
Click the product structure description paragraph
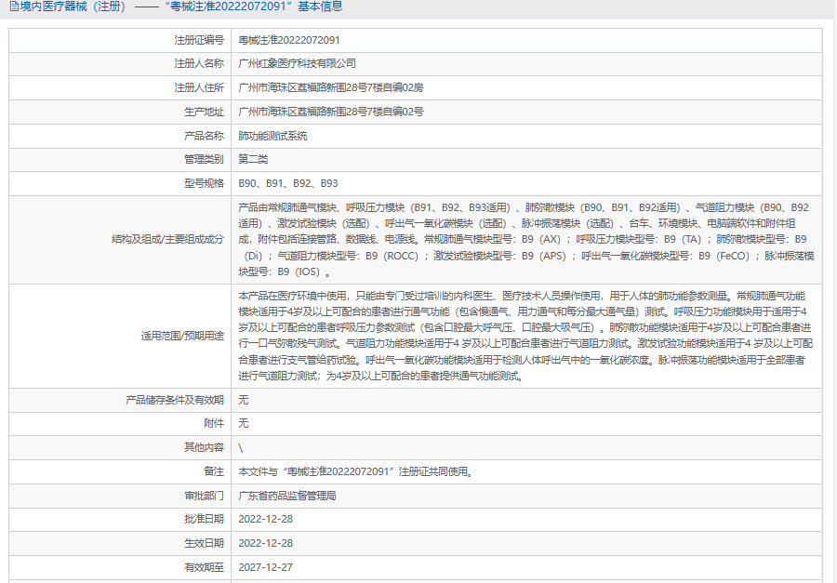click(x=525, y=239)
